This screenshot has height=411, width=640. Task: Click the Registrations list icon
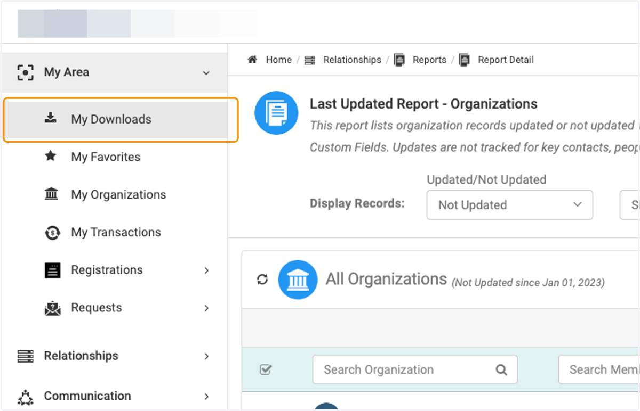pos(52,270)
